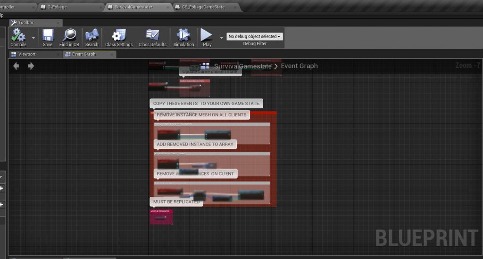Screen dimensions: 483x259
Task: Close the Event Graph tab
Action: [x=112, y=54]
